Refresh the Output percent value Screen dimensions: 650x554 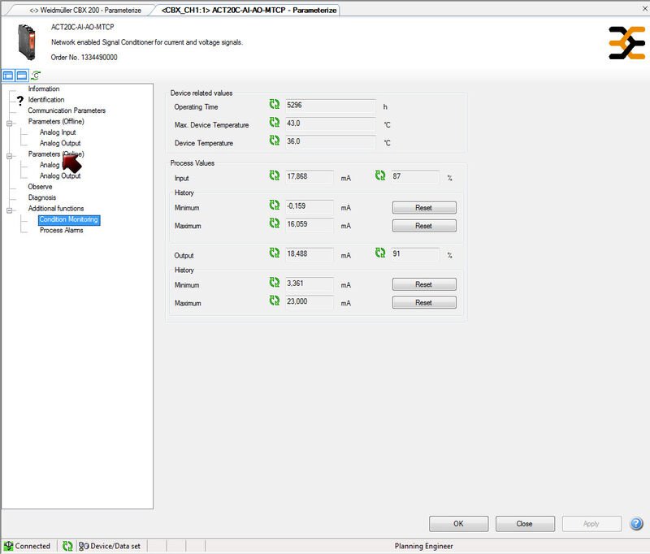[x=380, y=253]
